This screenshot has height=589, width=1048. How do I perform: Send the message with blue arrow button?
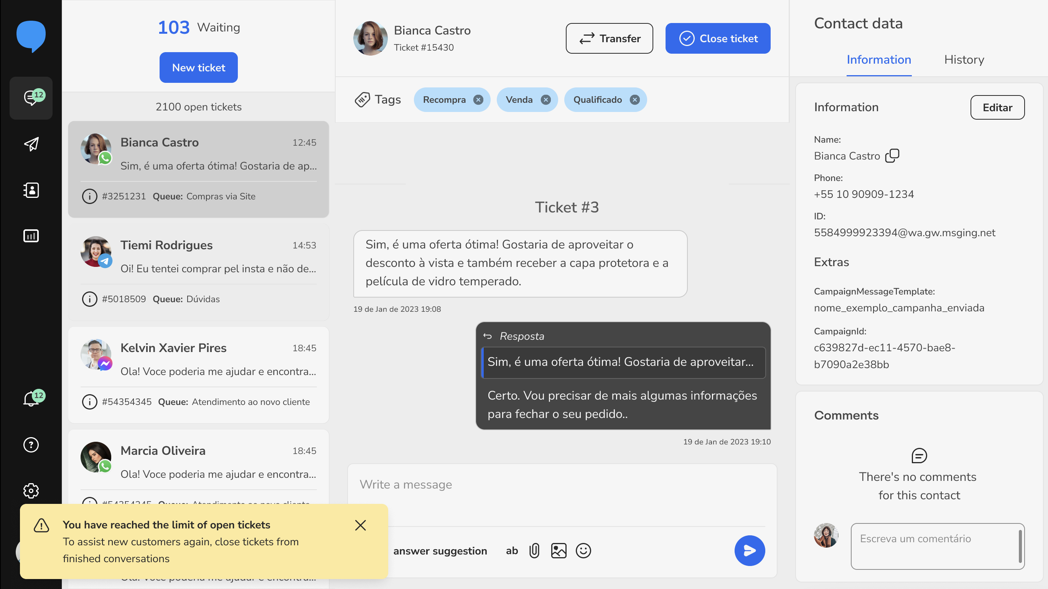[750, 550]
